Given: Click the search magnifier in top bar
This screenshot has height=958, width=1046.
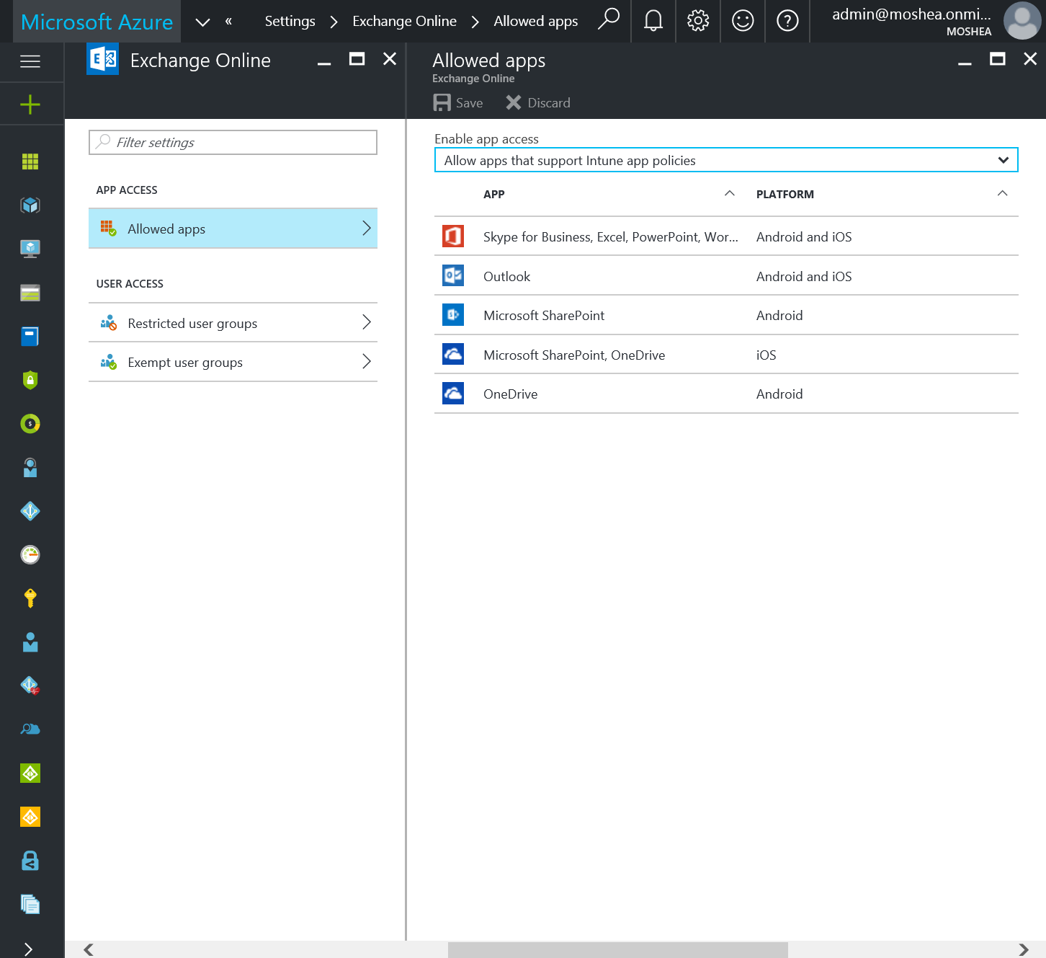Looking at the screenshot, I should [x=609, y=19].
